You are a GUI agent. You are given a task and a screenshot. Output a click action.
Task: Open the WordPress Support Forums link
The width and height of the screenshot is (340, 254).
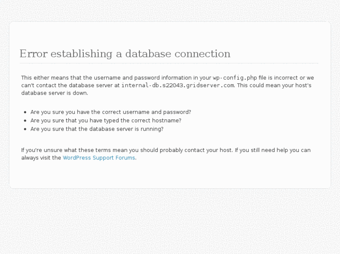coord(99,158)
